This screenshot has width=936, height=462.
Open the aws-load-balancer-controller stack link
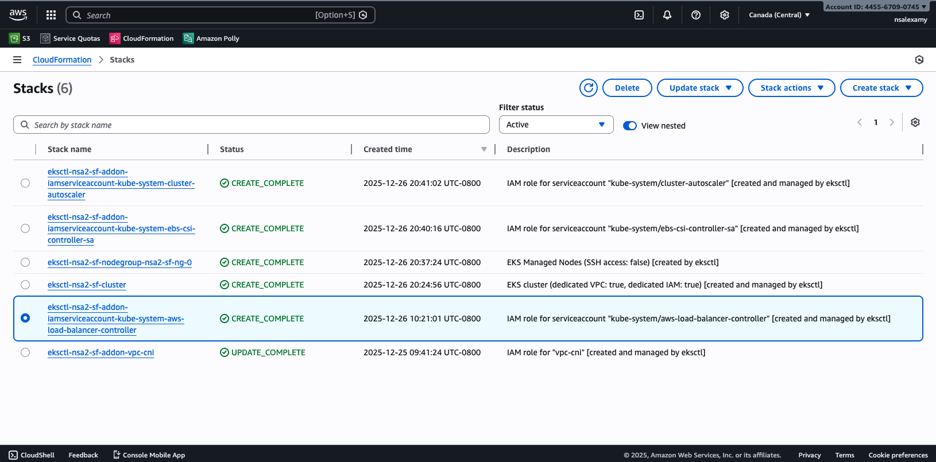click(x=116, y=319)
